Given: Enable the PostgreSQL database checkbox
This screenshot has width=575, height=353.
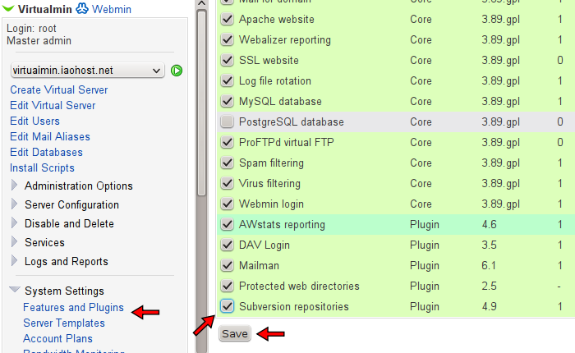Looking at the screenshot, I should point(228,121).
